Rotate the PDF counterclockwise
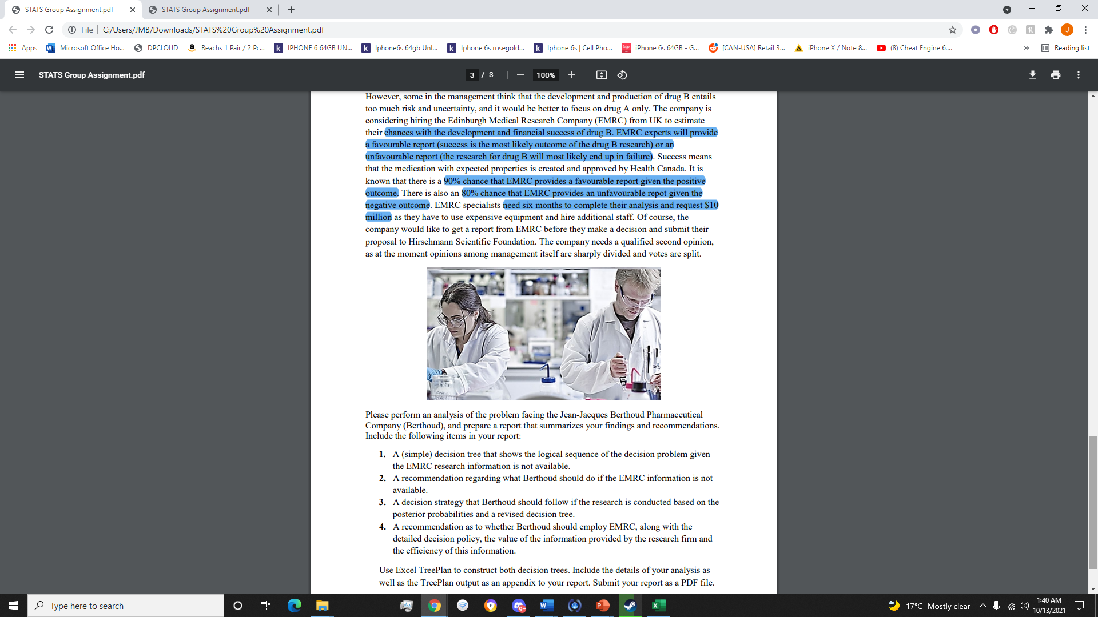1098x617 pixels. pos(622,75)
